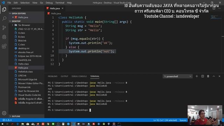Collapse the Desktop folder section

(27, 21)
